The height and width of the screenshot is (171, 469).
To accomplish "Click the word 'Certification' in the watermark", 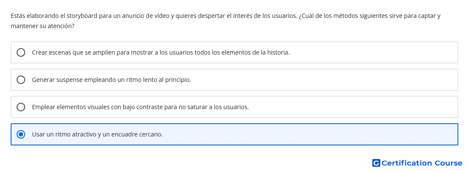I will [x=407, y=163].
